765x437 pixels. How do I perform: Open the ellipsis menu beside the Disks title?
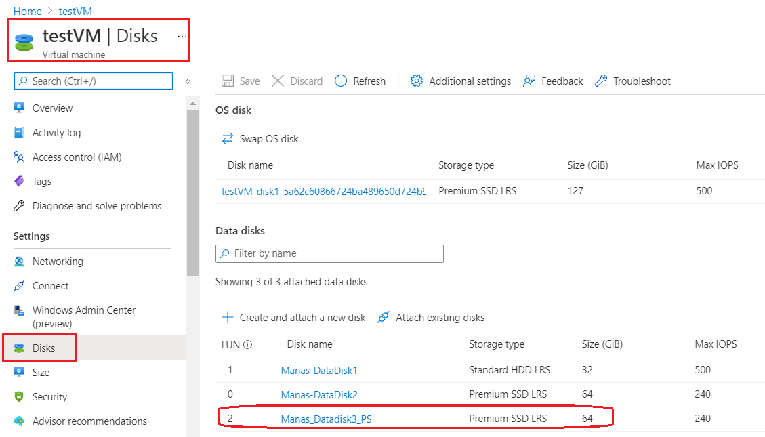click(x=182, y=36)
